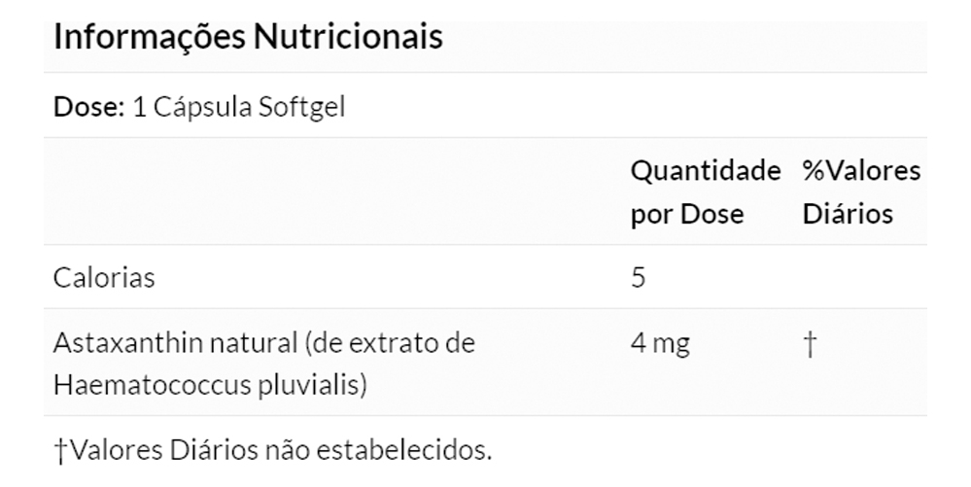Click the dagger symbol starting the footnote
Screen dimensions: 971x487
point(60,451)
